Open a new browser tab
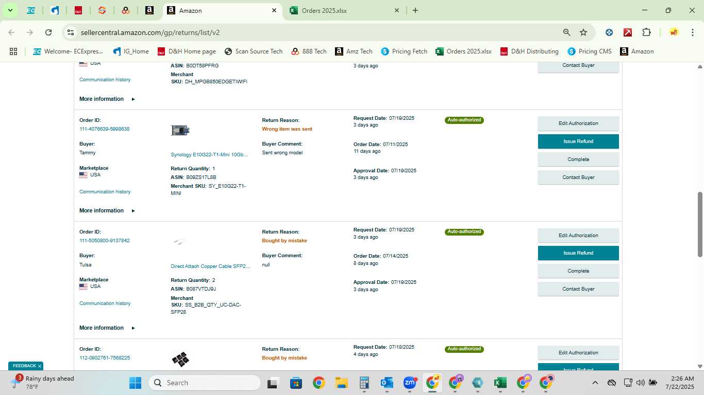The width and height of the screenshot is (704, 395). [415, 10]
